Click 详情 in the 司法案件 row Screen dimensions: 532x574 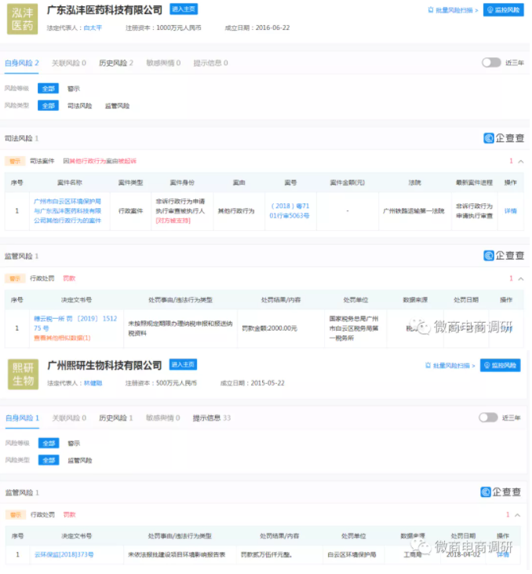pyautogui.click(x=512, y=211)
